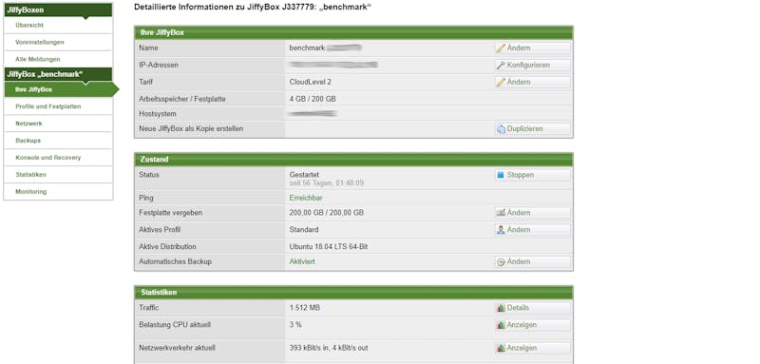Click the Erreichbar ping status
Viewport: 760px width, 364px height.
(x=306, y=199)
